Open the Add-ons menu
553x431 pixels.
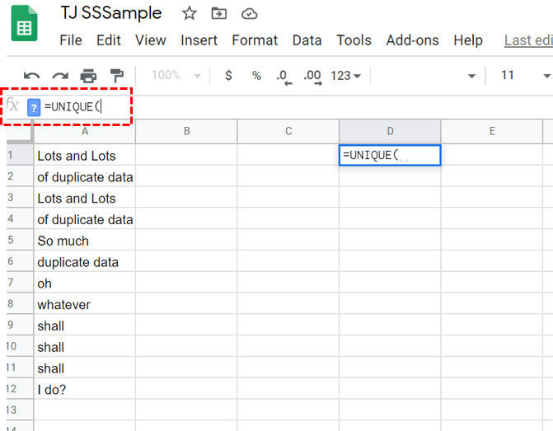pyautogui.click(x=413, y=40)
